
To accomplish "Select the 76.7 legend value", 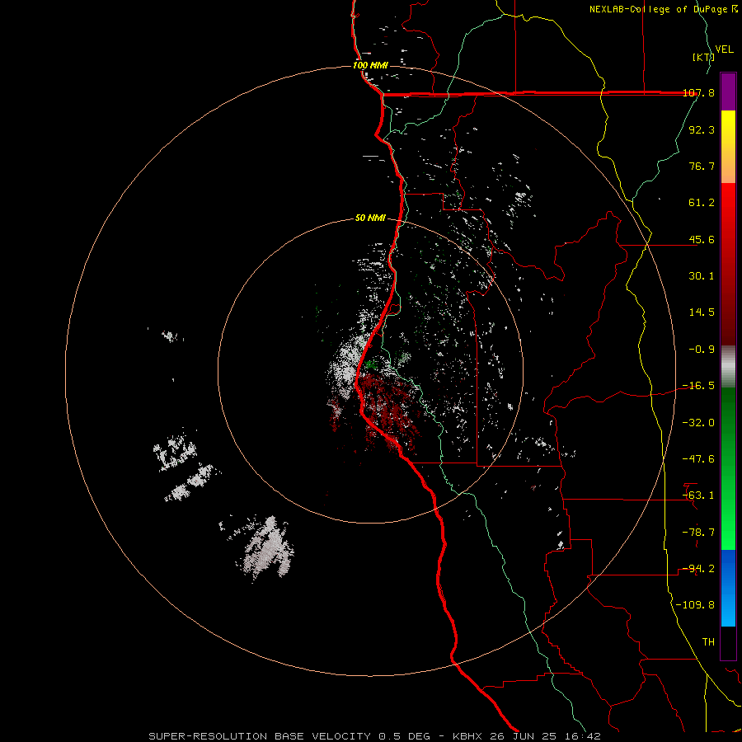I will 702,166.
